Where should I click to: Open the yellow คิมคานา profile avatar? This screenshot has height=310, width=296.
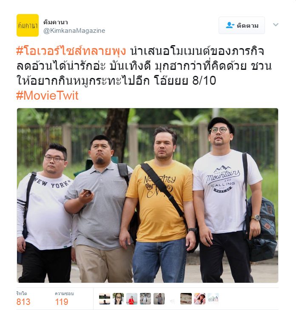coord(28,25)
